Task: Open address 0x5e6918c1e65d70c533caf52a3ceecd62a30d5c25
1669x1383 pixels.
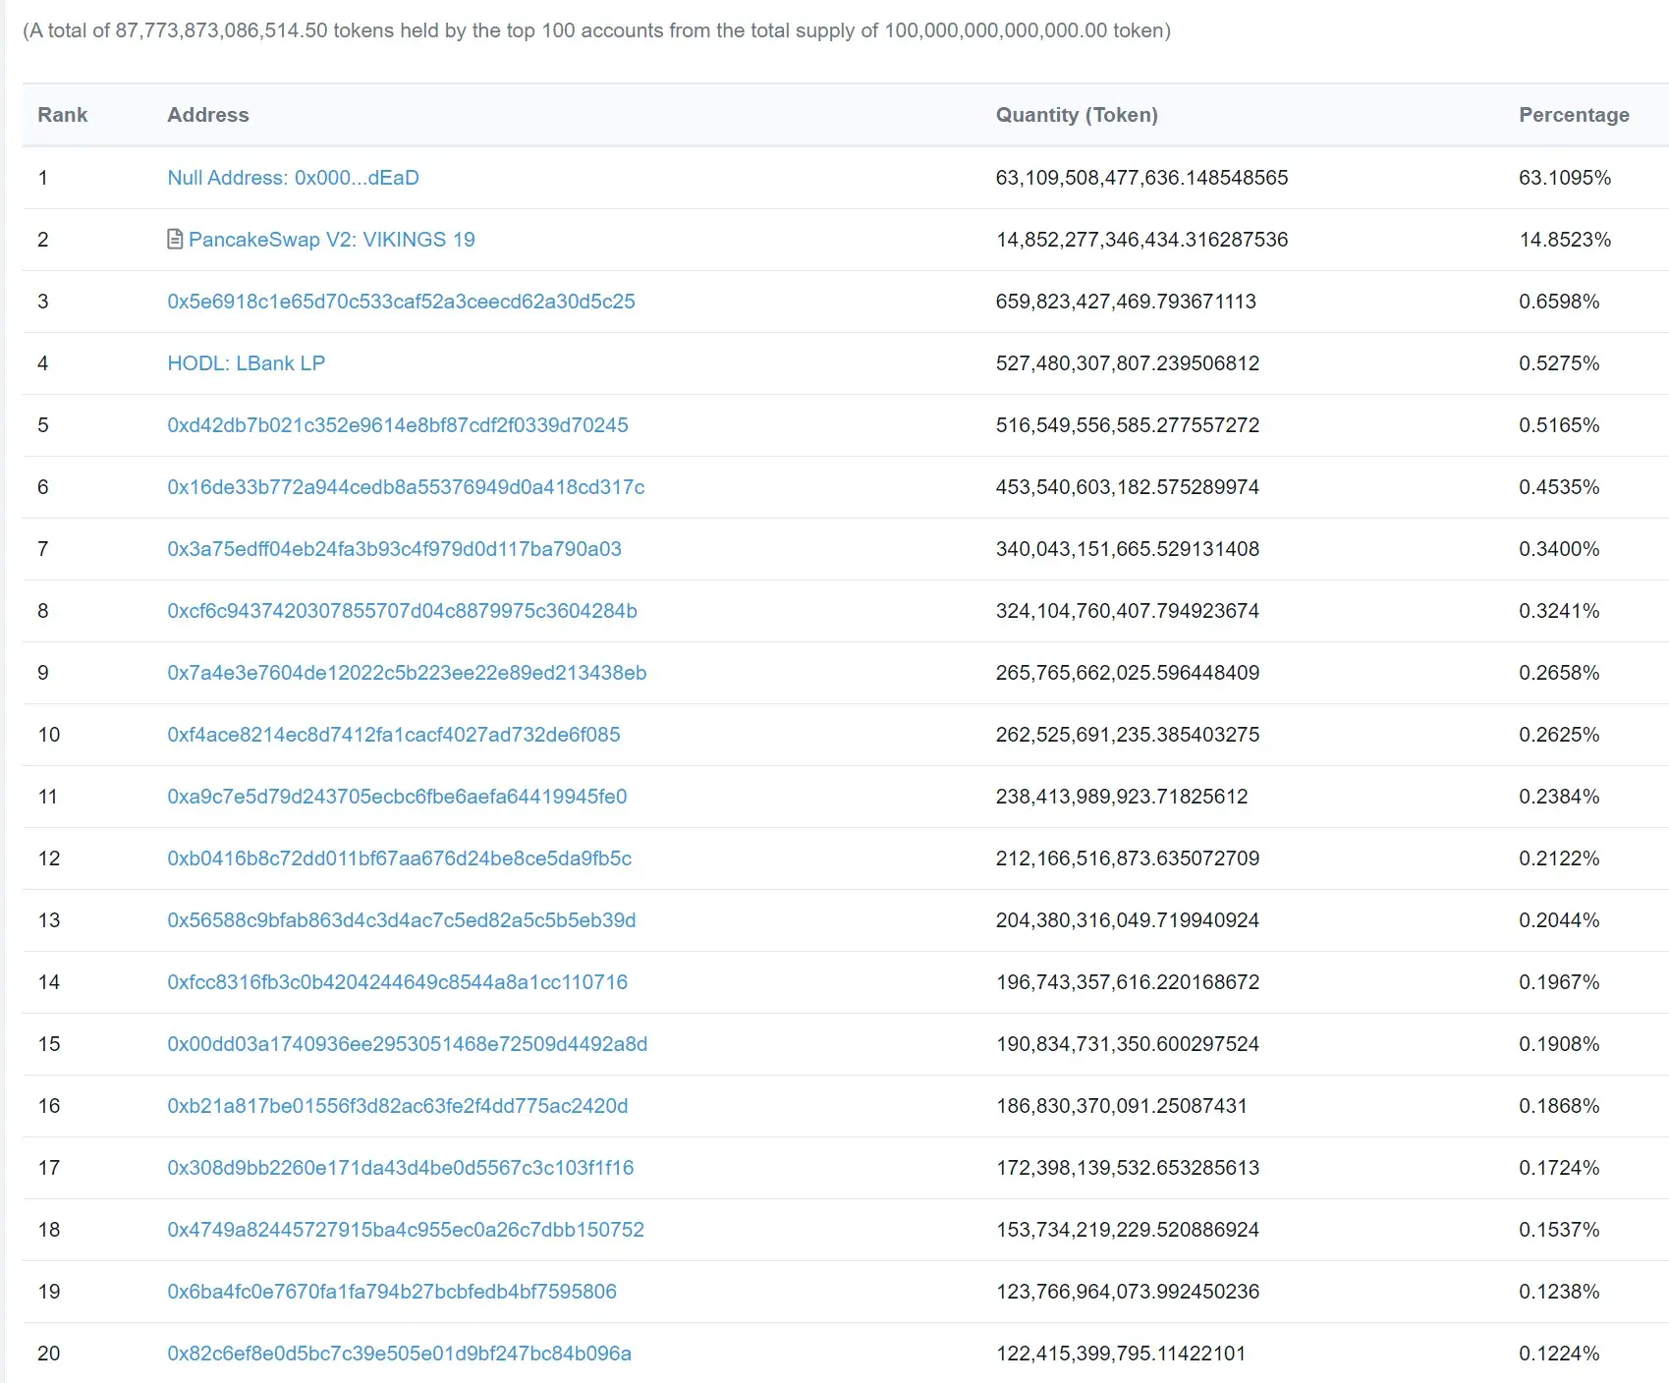Action: point(401,302)
